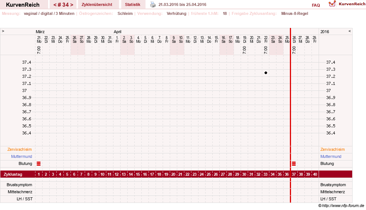Click the temperature dot on April 22

[266, 73]
